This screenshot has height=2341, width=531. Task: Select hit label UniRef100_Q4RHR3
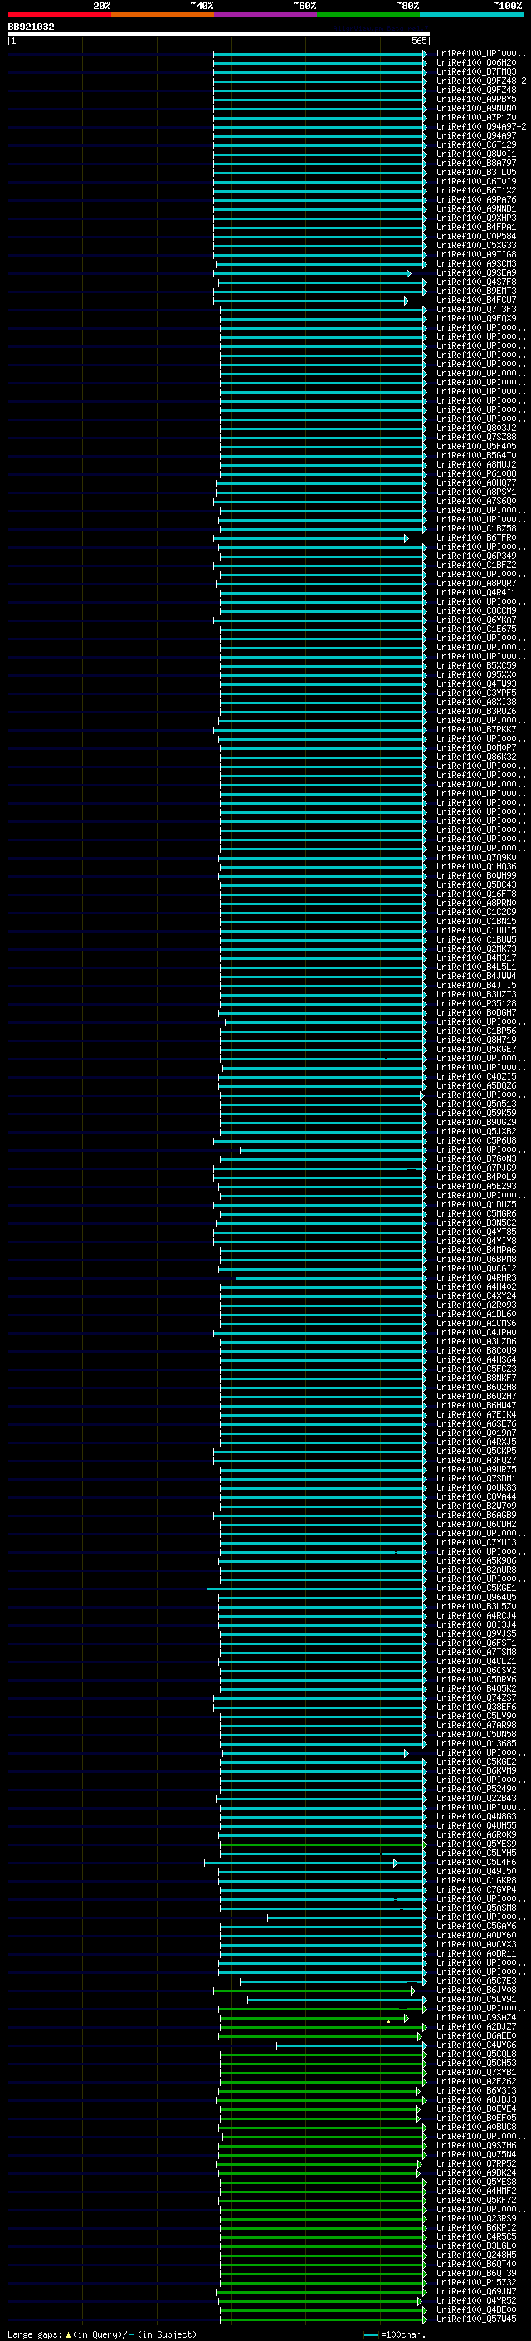click(x=475, y=1277)
